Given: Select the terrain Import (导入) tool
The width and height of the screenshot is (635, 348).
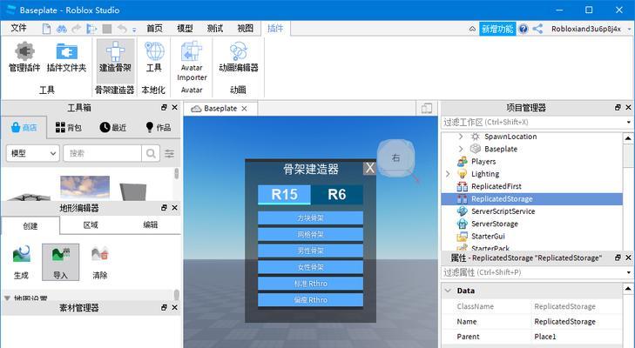Looking at the screenshot, I should point(60,262).
